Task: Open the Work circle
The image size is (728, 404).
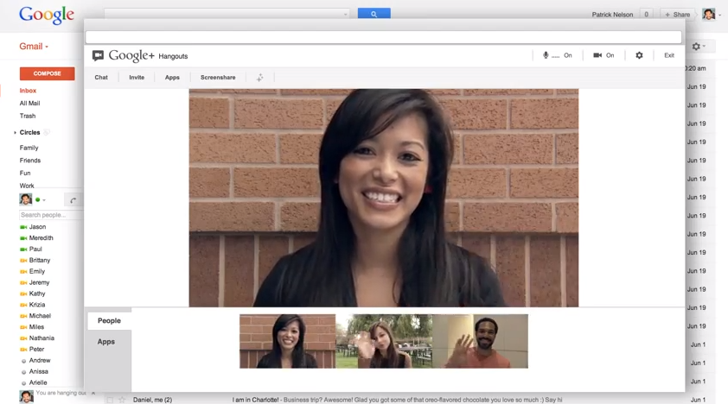Action: pos(27,186)
